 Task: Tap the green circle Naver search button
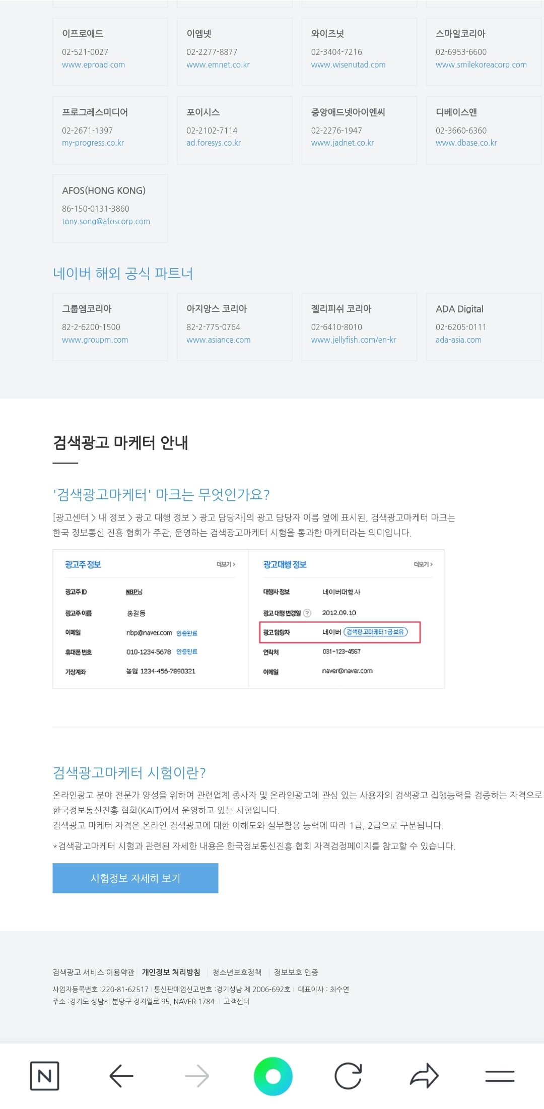tap(273, 1076)
